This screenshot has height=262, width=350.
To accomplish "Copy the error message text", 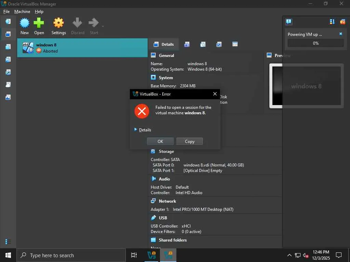I will tap(189, 141).
